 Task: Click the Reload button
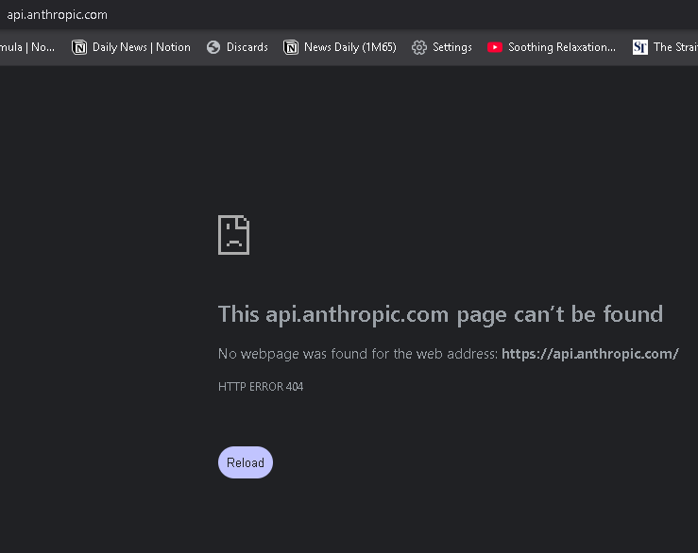pyautogui.click(x=246, y=462)
